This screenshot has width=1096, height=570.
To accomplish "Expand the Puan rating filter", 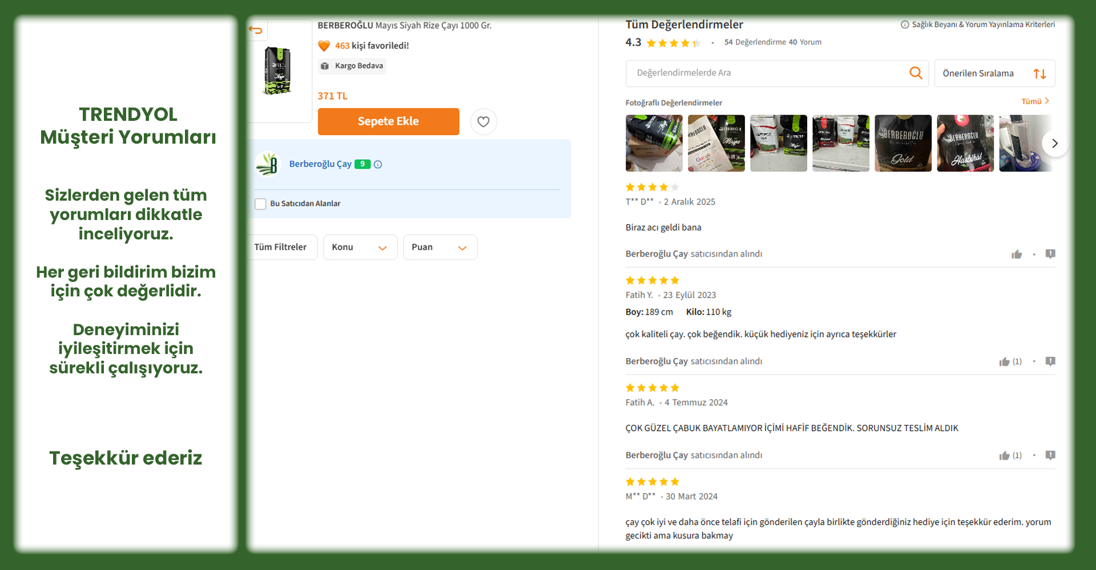I will [440, 247].
